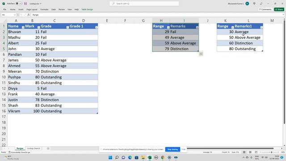Screen dimensions: 286x161
Task: Open File Explorer from taskbar
Action: [143, 157]
